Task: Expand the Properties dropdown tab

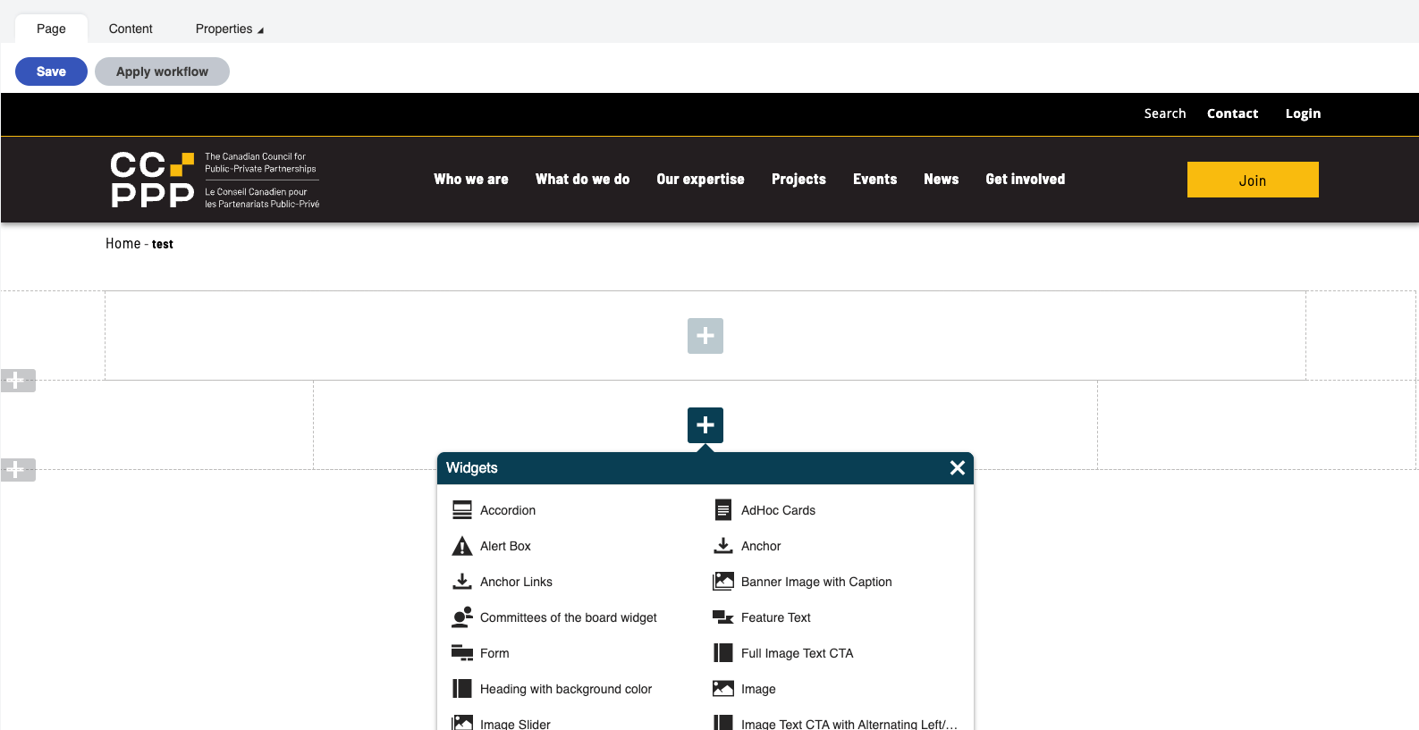Action: [229, 29]
